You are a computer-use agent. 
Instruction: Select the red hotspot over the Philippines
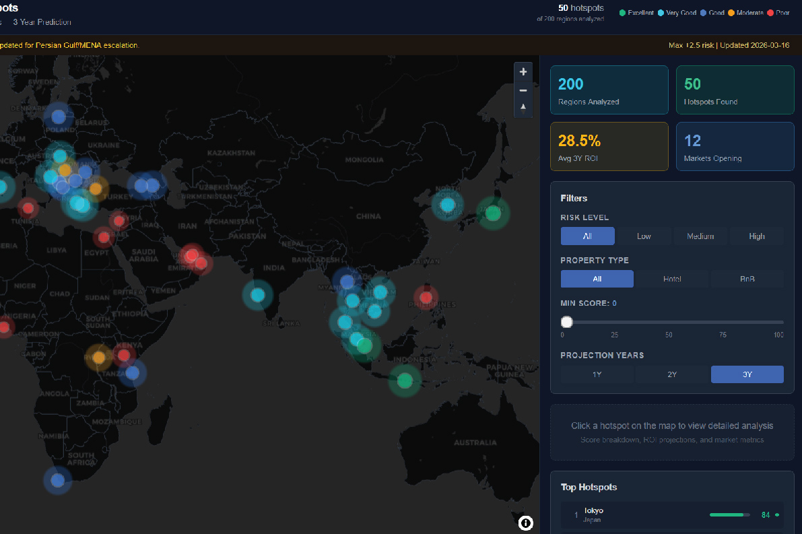point(426,297)
